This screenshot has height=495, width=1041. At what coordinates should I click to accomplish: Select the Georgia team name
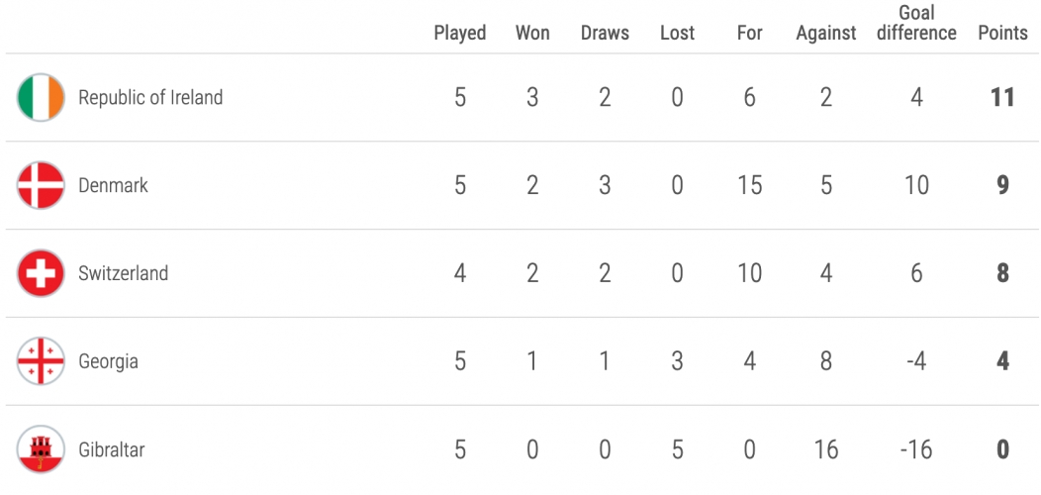(x=108, y=361)
